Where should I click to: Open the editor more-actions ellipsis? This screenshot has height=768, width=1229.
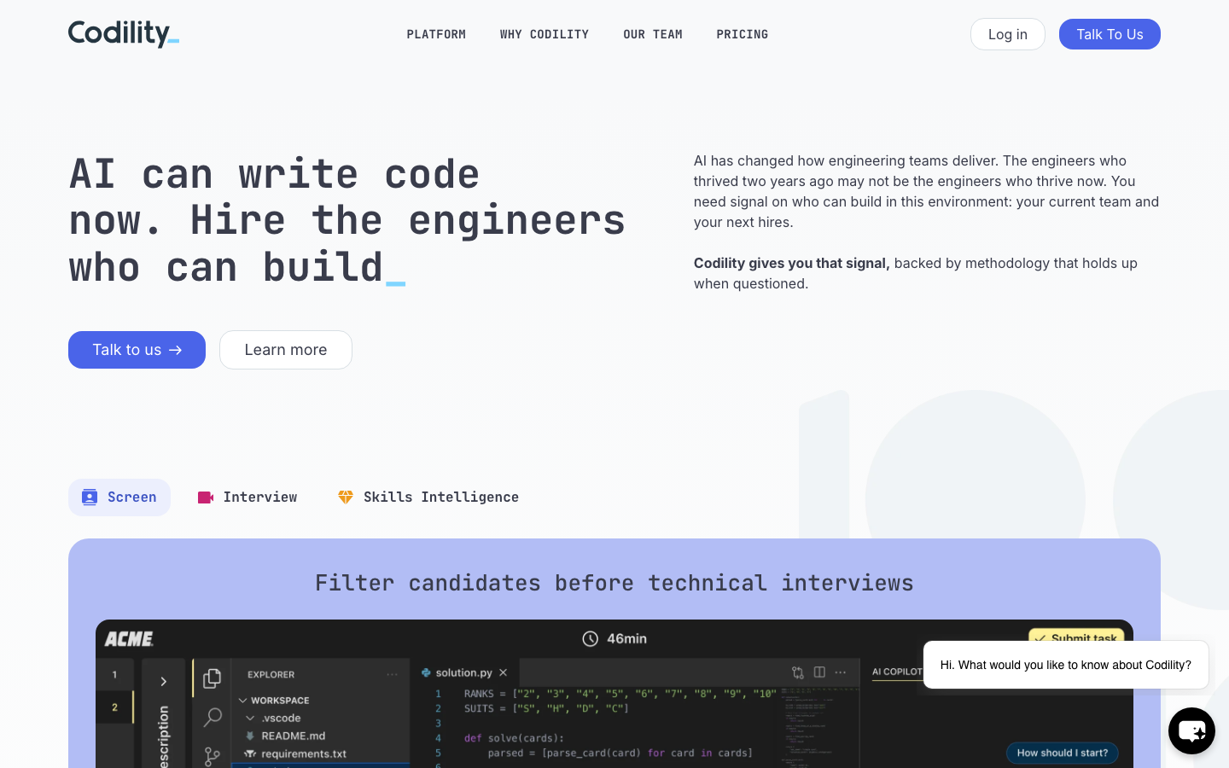tap(841, 672)
